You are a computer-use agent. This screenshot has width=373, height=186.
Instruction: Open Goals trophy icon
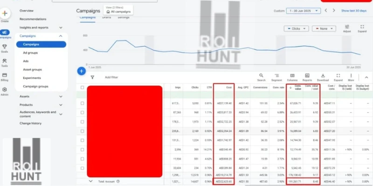(x=5, y=46)
